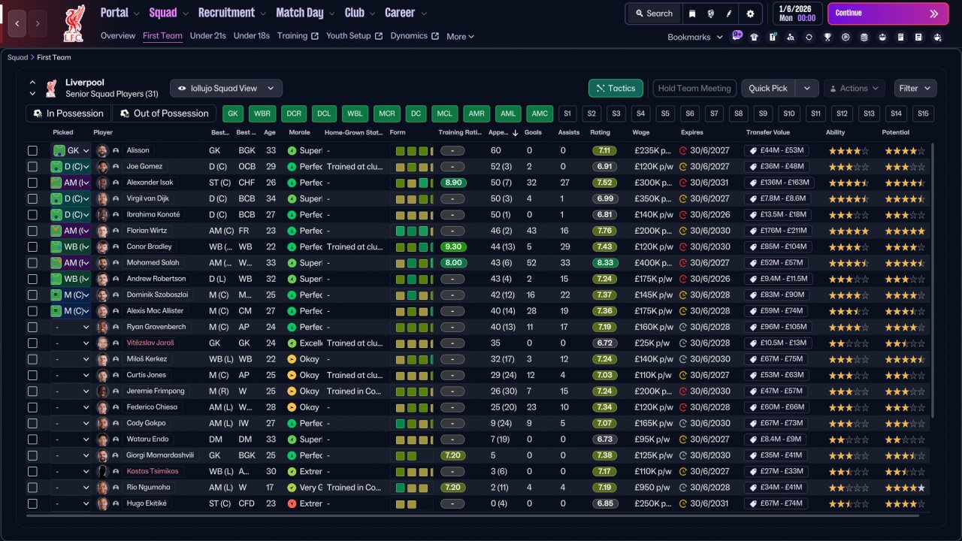Open the Actions dropdown
962x541 pixels.
click(x=856, y=89)
